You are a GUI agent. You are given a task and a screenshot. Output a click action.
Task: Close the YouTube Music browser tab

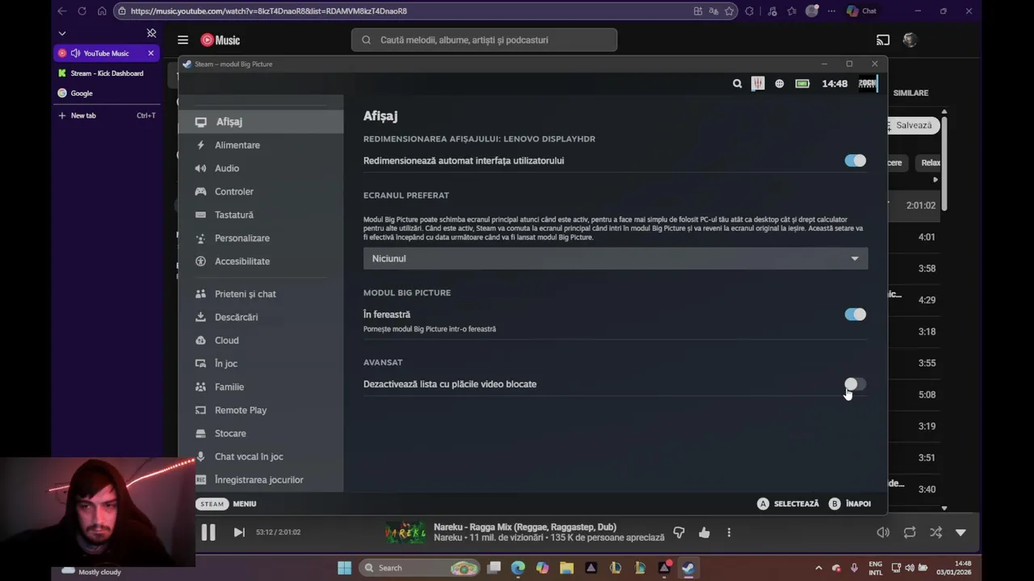(x=150, y=53)
